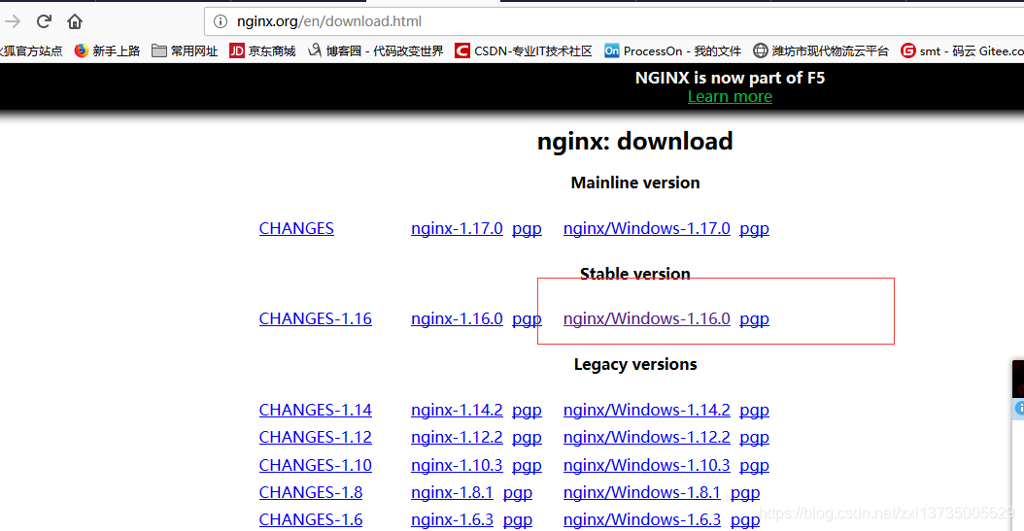This screenshot has width=1024, height=531.
Task: Open the 新手上路 Firefox bookmark
Action: [x=107, y=50]
